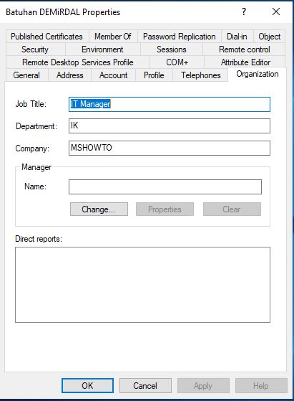This screenshot has width=294, height=401.
Task: Click OK to confirm changes
Action: (87, 385)
